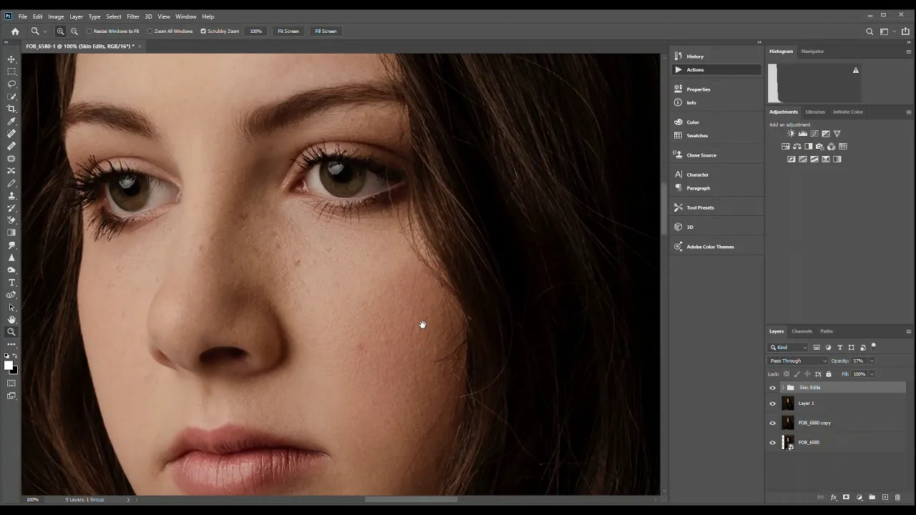Toggle Lock transparent pixels
The width and height of the screenshot is (916, 515).
click(786, 374)
